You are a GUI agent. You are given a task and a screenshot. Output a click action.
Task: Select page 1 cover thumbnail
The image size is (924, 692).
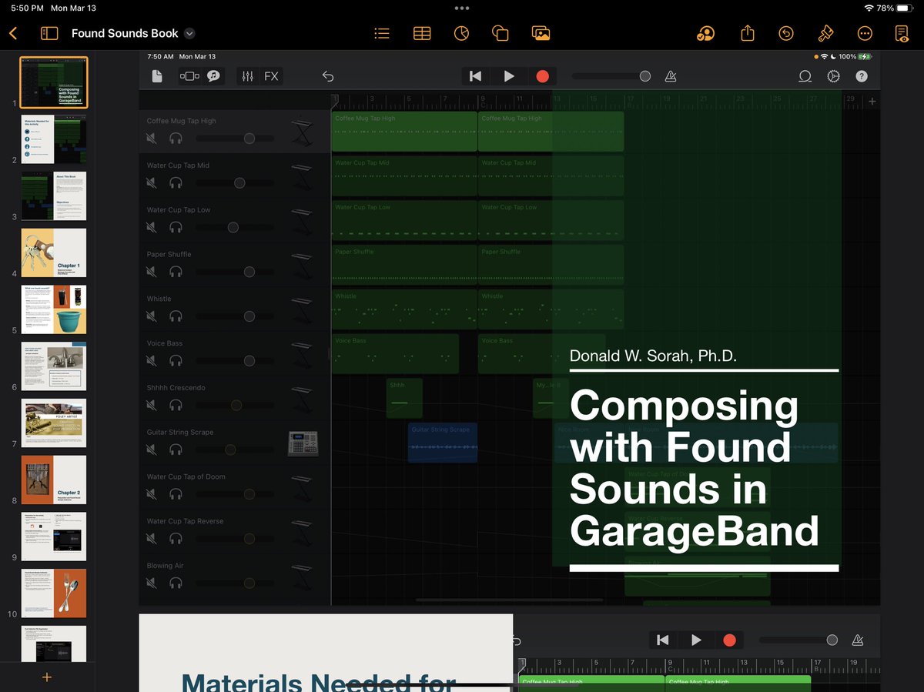(54, 82)
